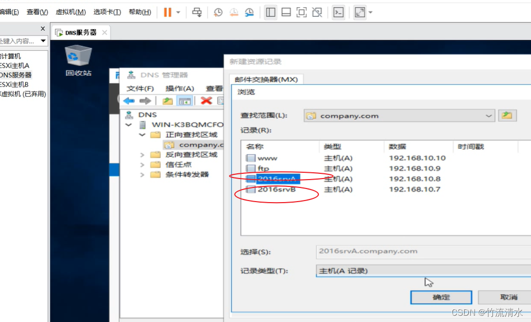This screenshot has width=531, height=322.
Task: Click the red X delete icon in DNS manager
Action: [x=206, y=101]
